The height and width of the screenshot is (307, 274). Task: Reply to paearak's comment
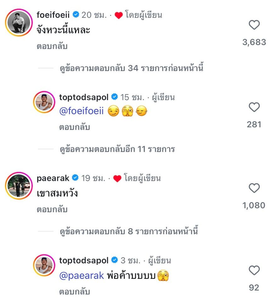click(52, 210)
